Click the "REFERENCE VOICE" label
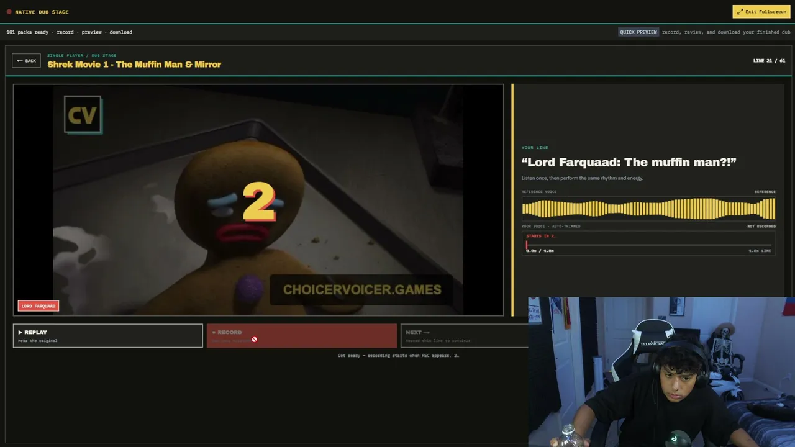 (x=539, y=192)
